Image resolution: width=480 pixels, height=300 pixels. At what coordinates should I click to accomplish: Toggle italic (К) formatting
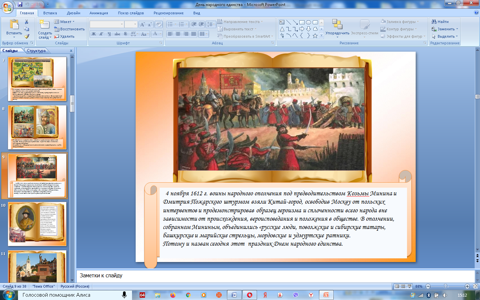101,34
